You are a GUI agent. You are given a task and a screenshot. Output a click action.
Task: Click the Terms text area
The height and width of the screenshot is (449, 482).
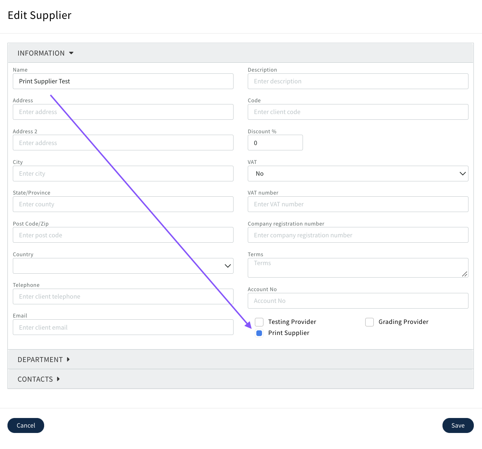[356, 268]
